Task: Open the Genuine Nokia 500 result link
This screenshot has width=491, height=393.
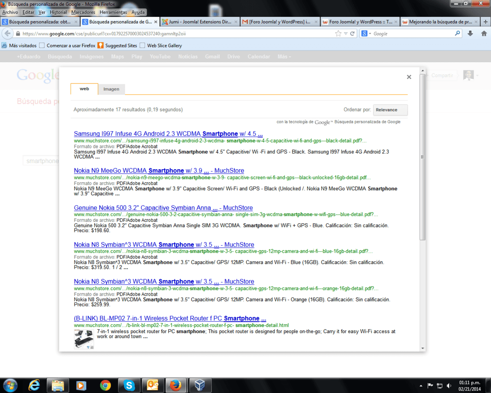Action: [163, 208]
